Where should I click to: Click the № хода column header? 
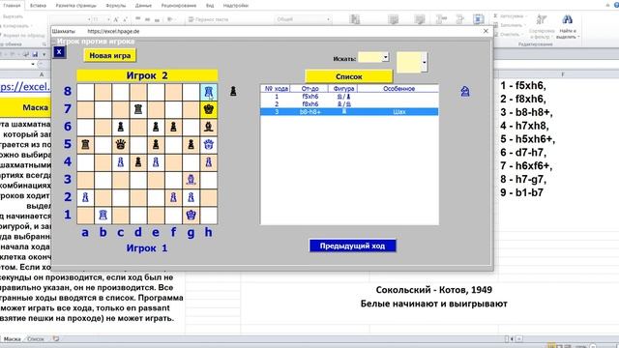tap(276, 89)
